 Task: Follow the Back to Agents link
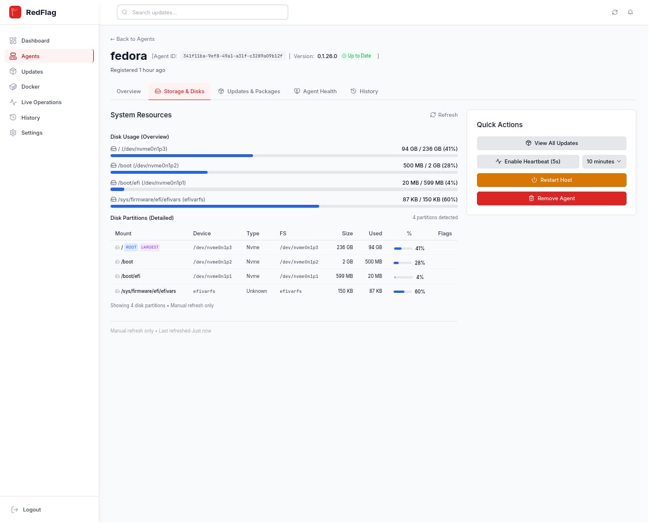pyautogui.click(x=132, y=39)
